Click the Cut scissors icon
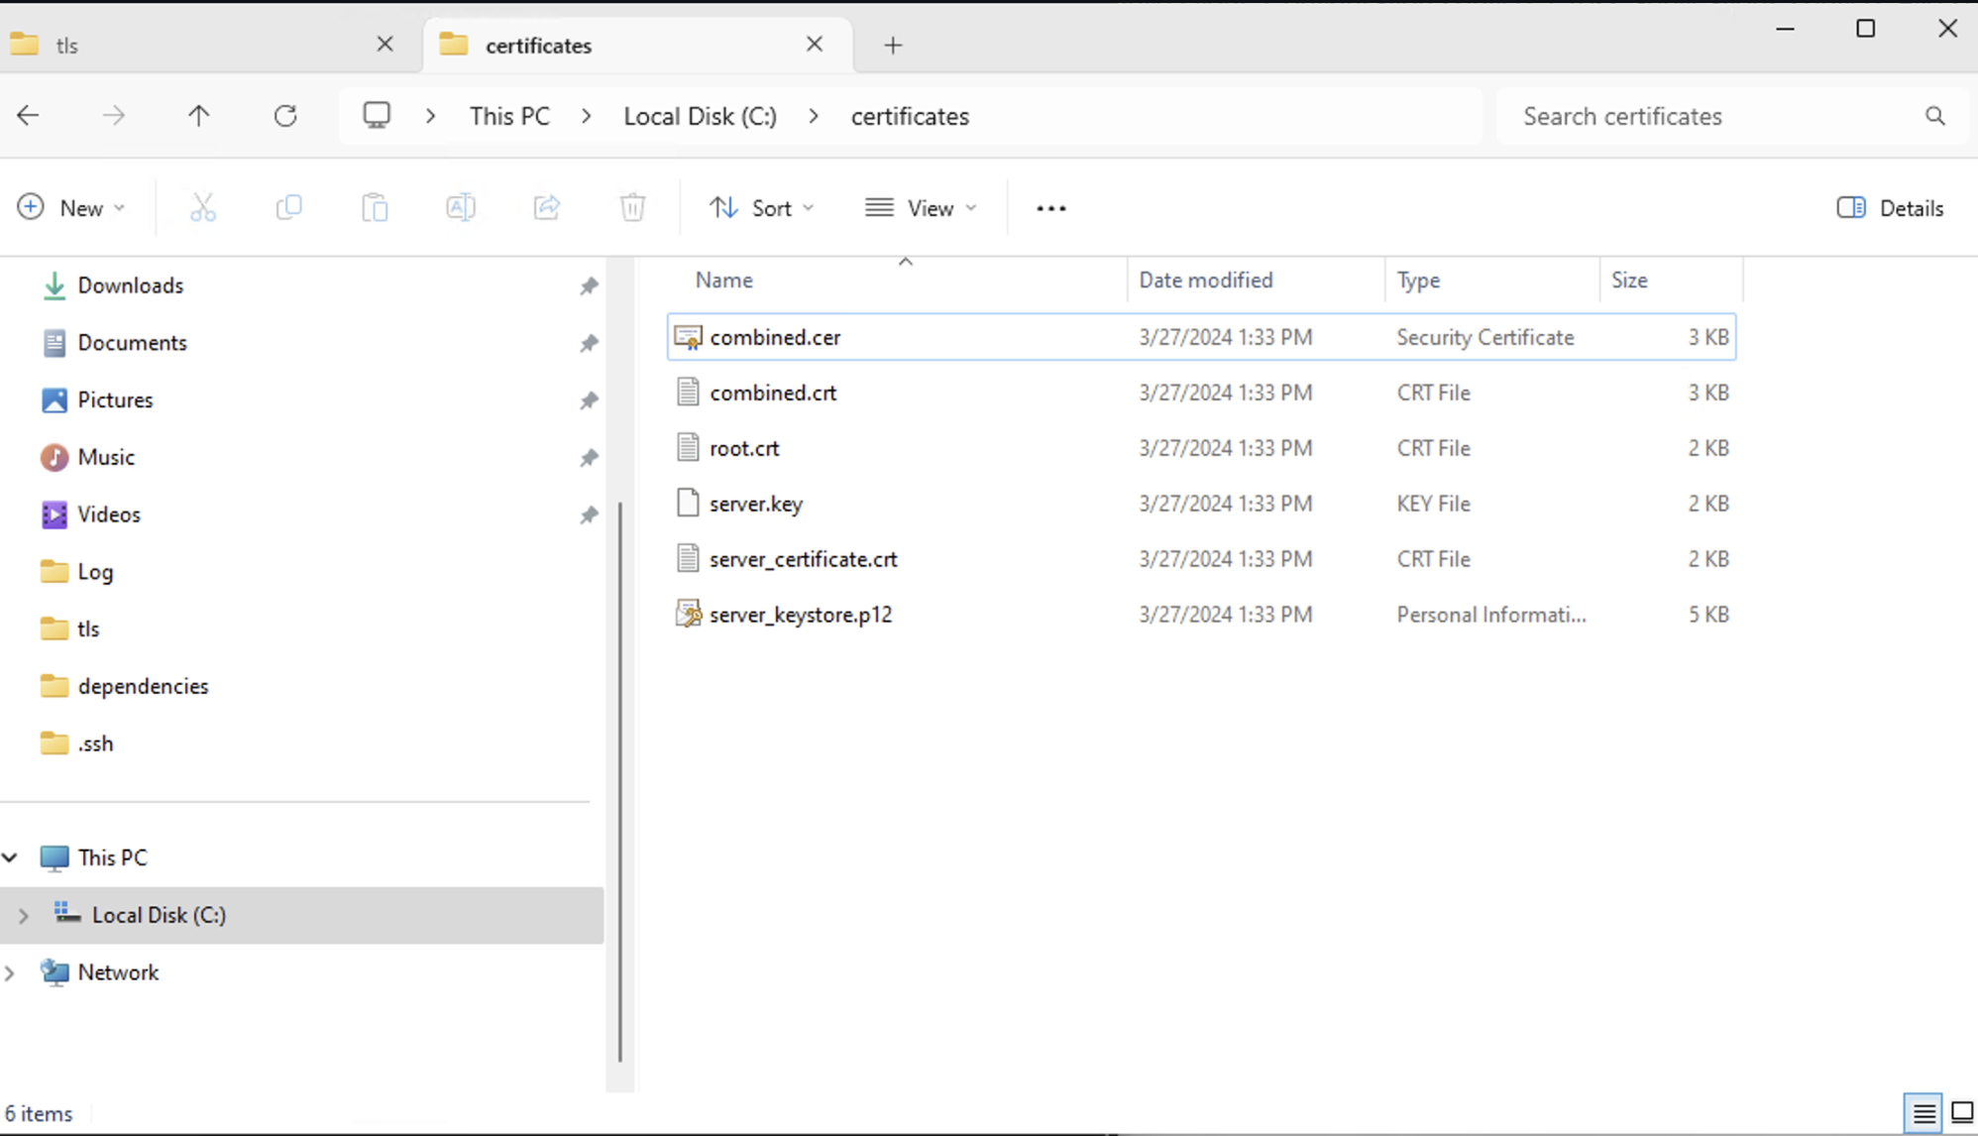This screenshot has height=1136, width=1978. click(202, 207)
